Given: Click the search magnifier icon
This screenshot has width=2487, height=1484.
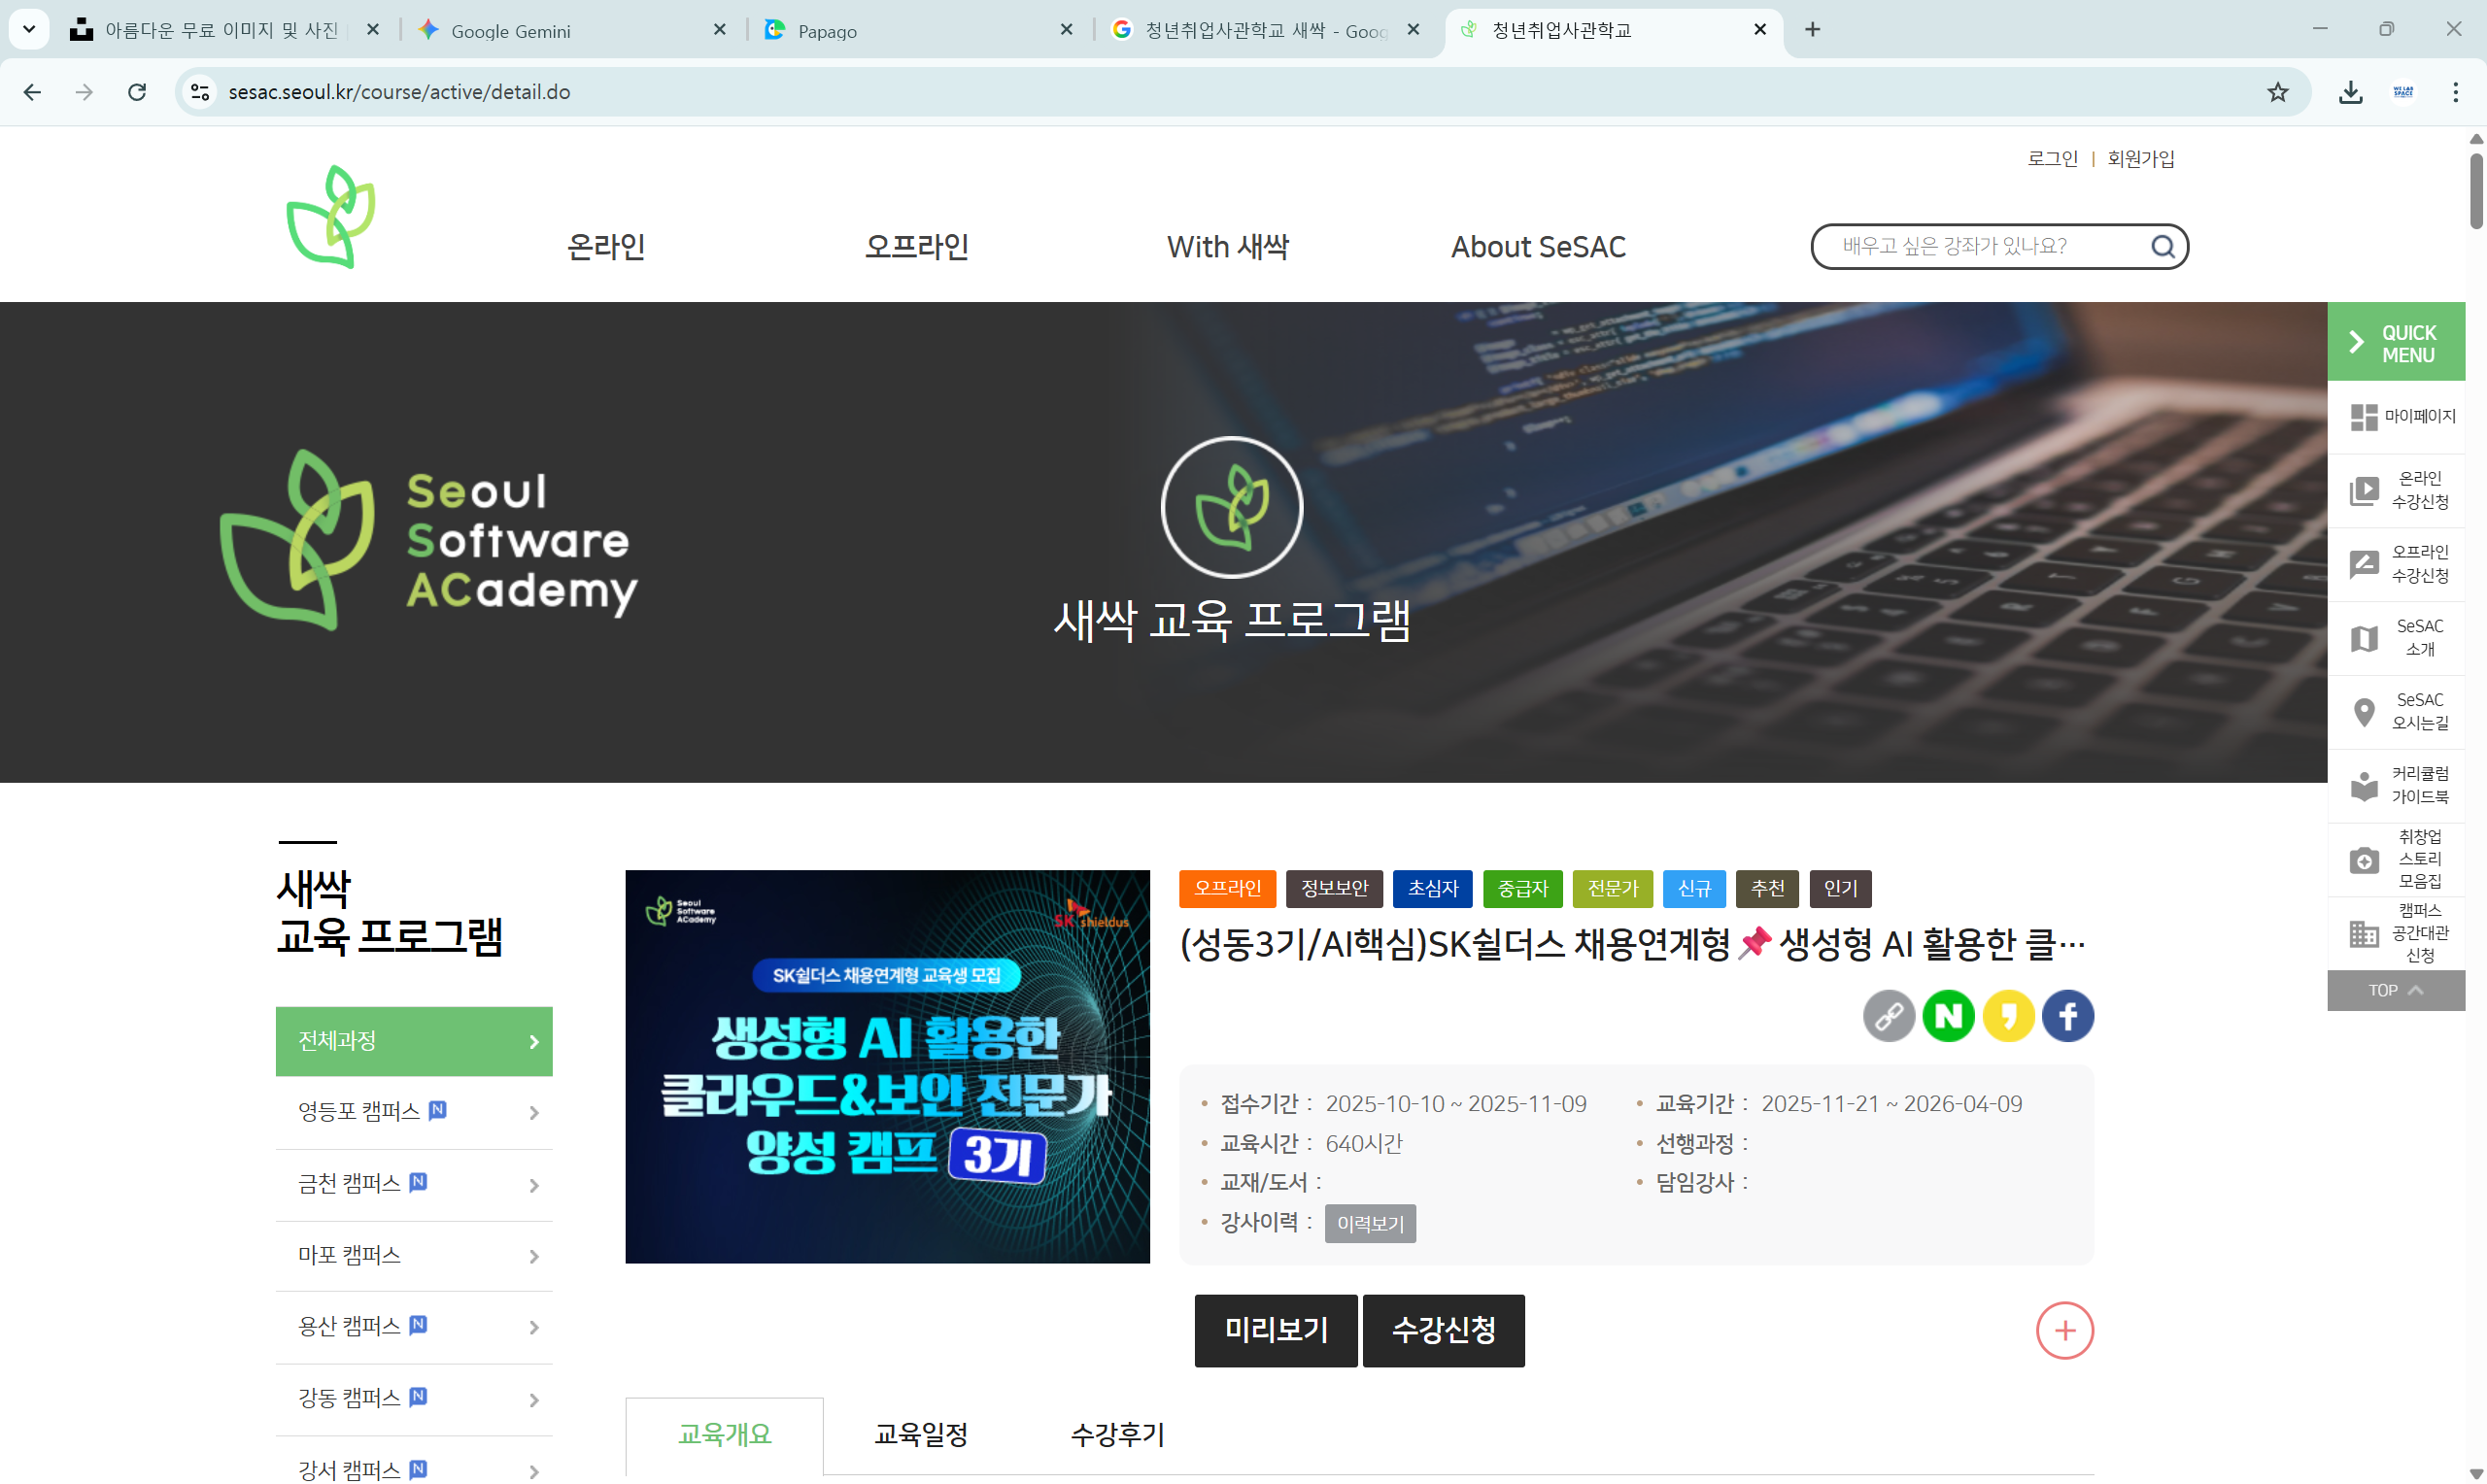Looking at the screenshot, I should click(2162, 246).
